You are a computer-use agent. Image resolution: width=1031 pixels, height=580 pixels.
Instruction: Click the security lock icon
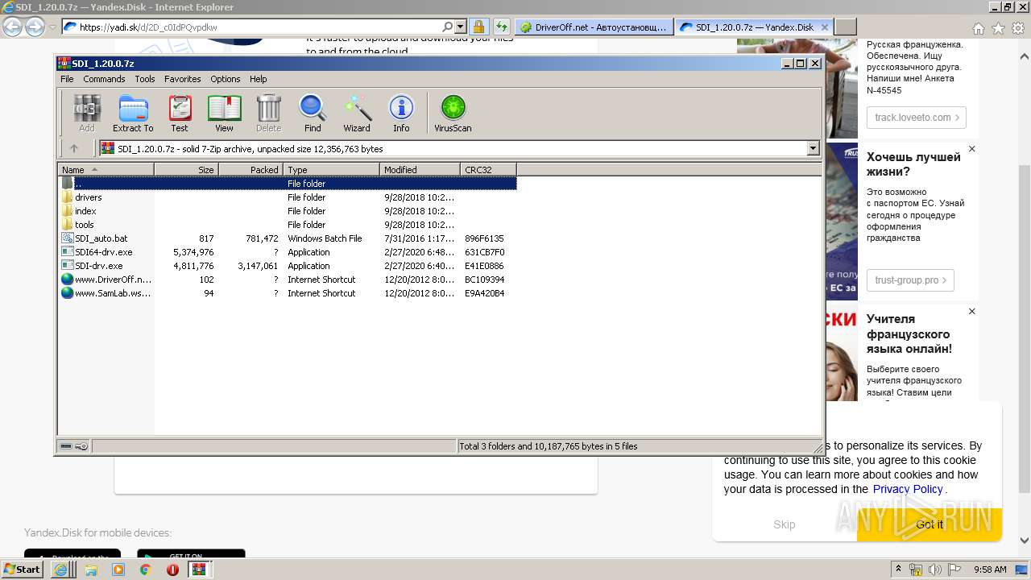click(x=478, y=27)
